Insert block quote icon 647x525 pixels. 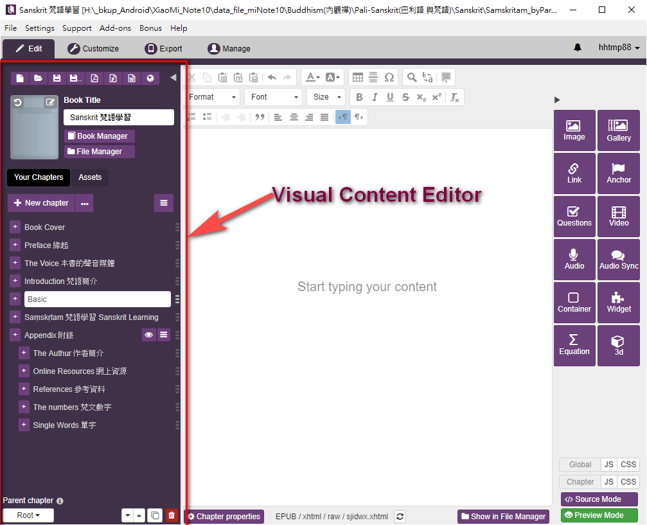click(260, 117)
